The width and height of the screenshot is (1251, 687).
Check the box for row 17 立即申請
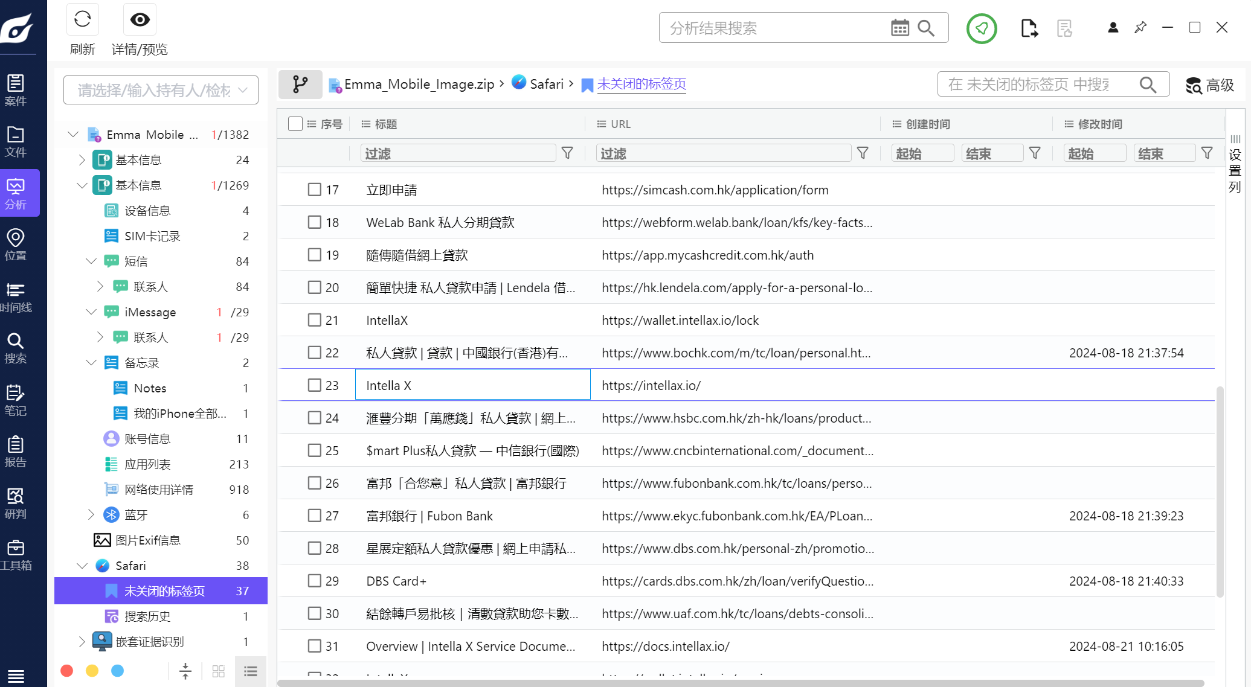click(314, 190)
